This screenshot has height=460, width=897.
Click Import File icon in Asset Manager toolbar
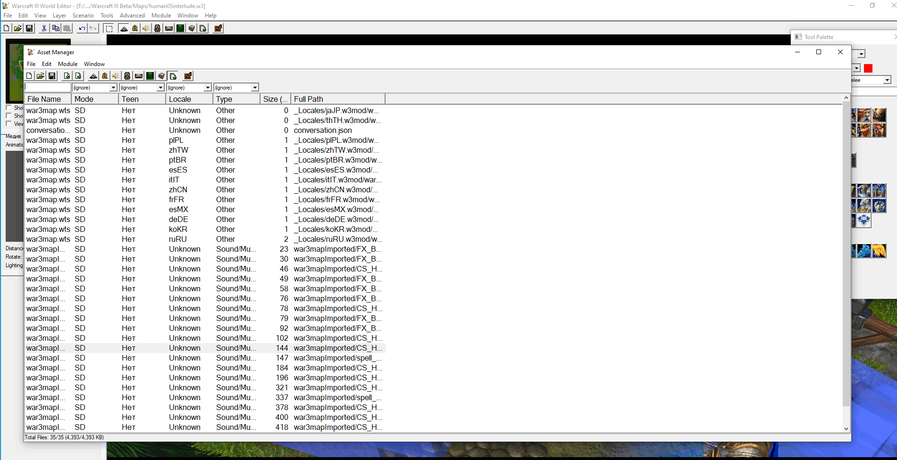[x=67, y=76]
